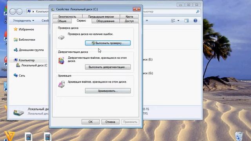Screen dimensions: 251x141
Task: Click the Домашняя группа icon
Action: tap(16, 50)
